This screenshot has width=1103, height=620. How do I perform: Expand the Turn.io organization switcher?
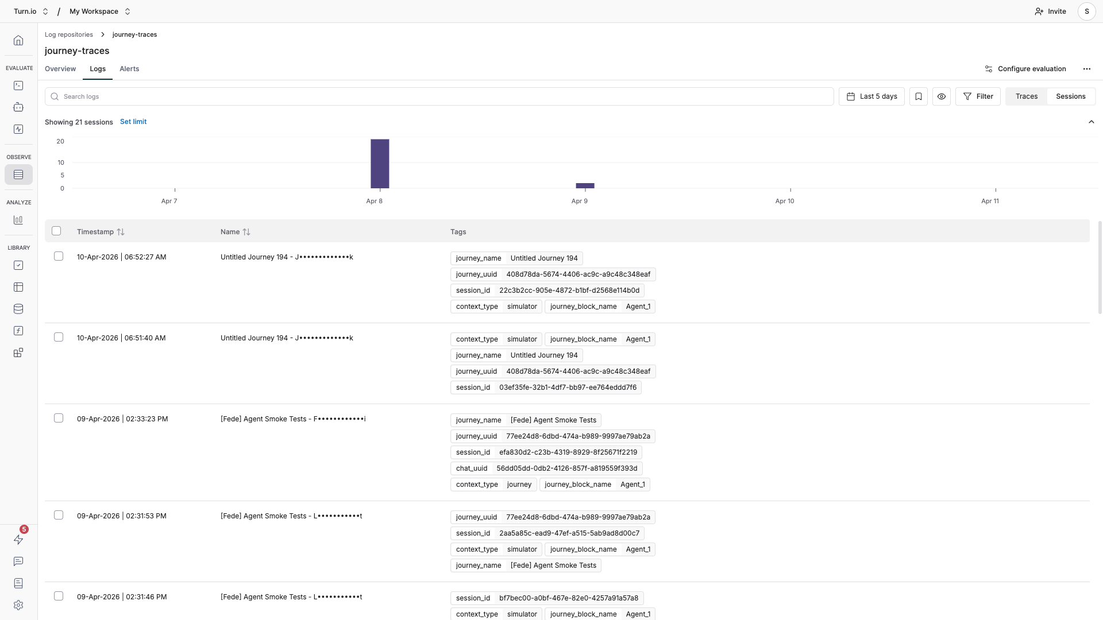point(31,11)
